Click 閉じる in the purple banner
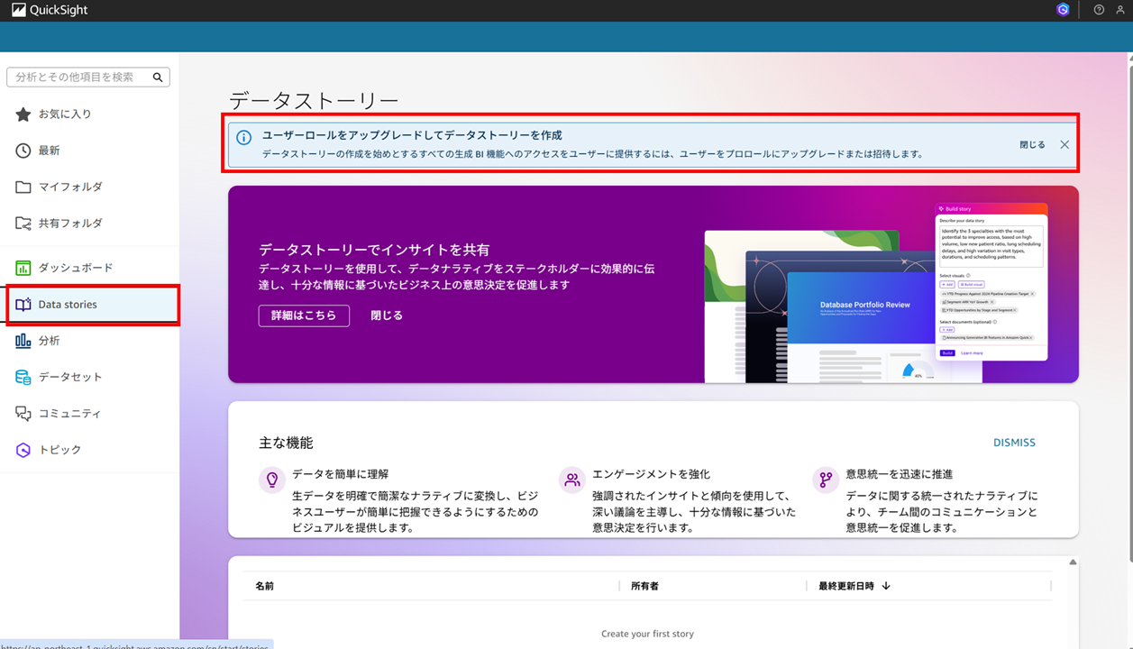Viewport: 1133px width, 649px height. (x=387, y=315)
